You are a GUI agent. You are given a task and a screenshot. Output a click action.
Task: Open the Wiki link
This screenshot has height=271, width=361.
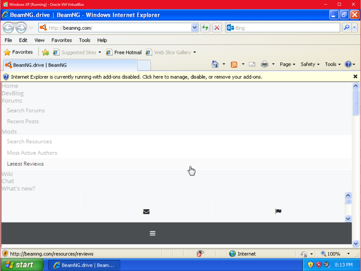(7, 174)
